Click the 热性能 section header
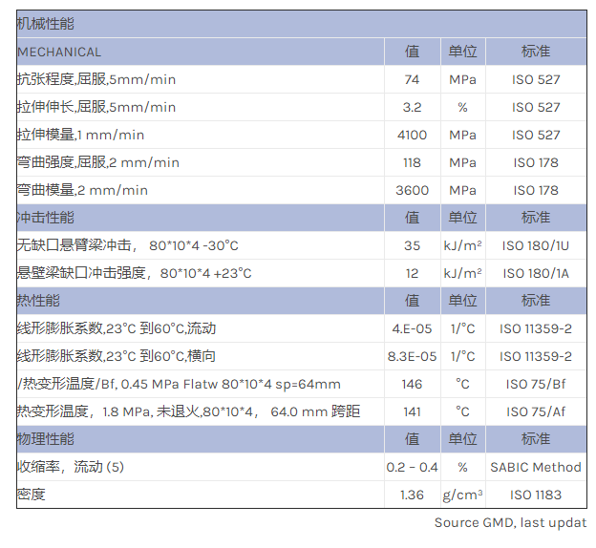 38,301
